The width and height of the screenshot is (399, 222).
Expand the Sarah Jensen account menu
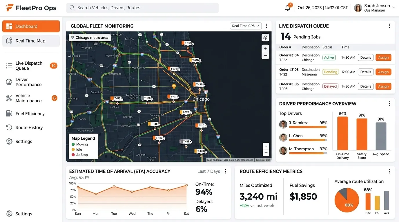click(x=374, y=8)
